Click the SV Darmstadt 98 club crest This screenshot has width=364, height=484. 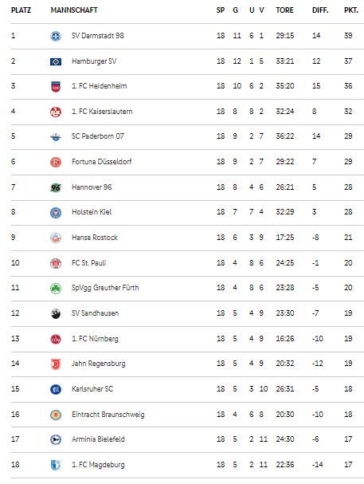point(56,36)
